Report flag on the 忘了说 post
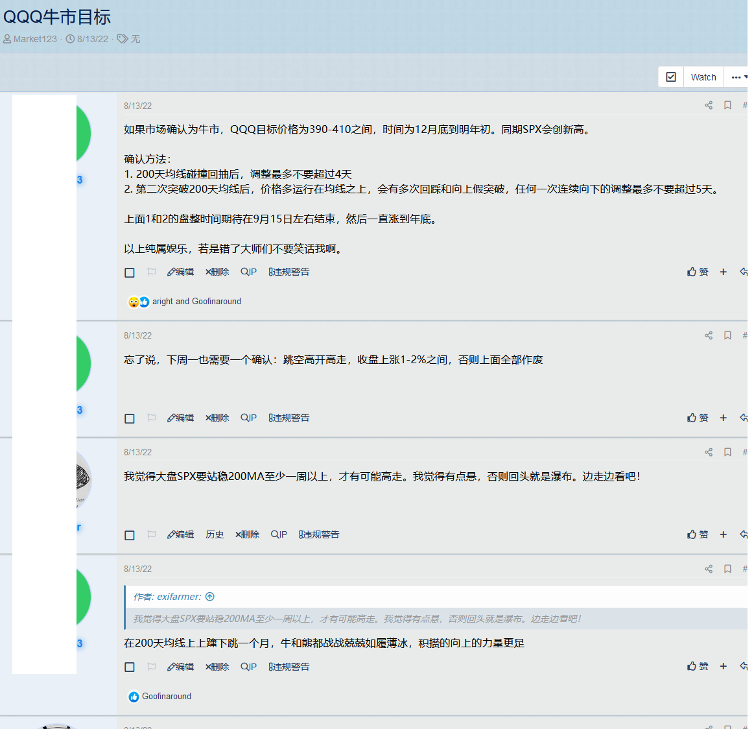The image size is (754, 729). [x=152, y=418]
